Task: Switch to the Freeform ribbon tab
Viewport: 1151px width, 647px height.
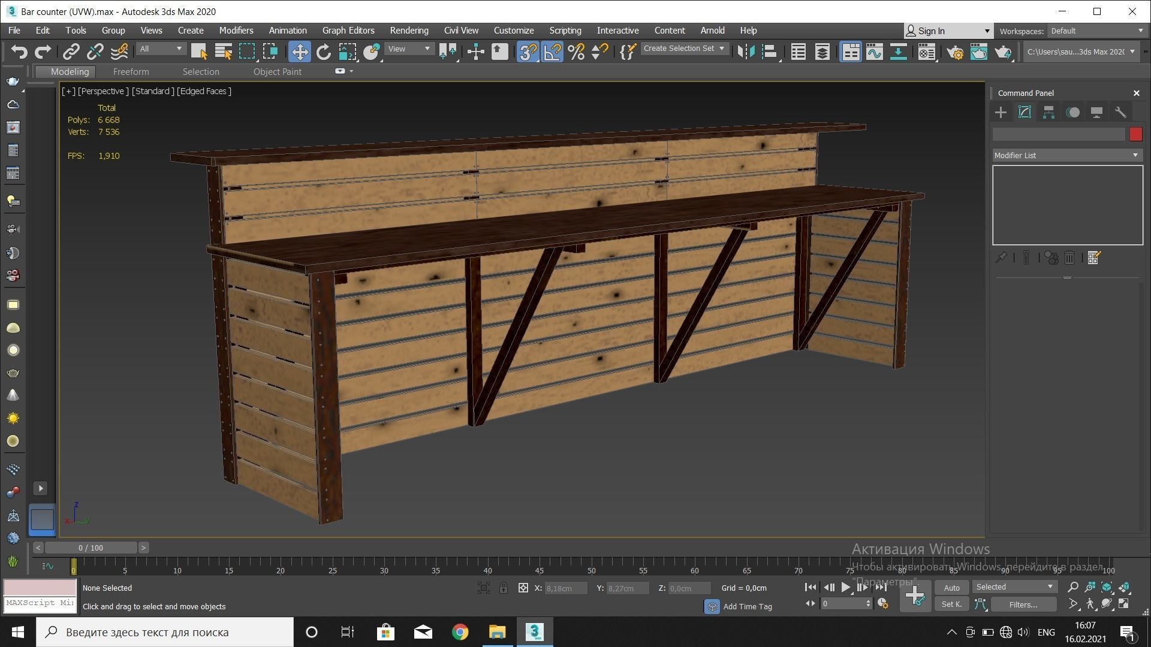Action: 131,72
